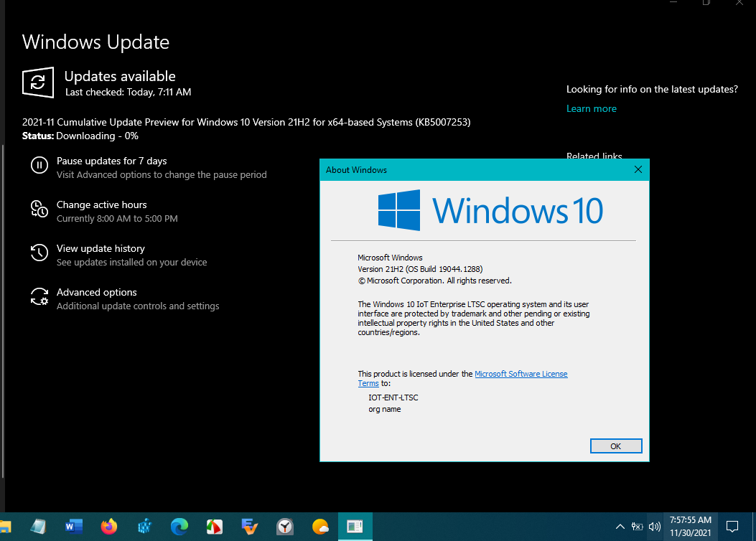Click the battery tray icon

point(637,527)
